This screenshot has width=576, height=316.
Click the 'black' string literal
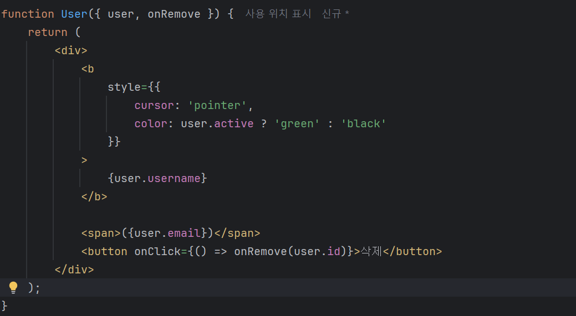[364, 124]
